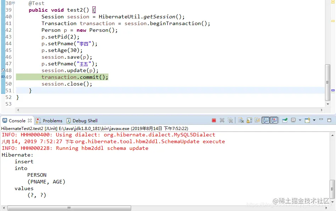
Task: Close the Console tab with its X
Action: (x=30, y=121)
